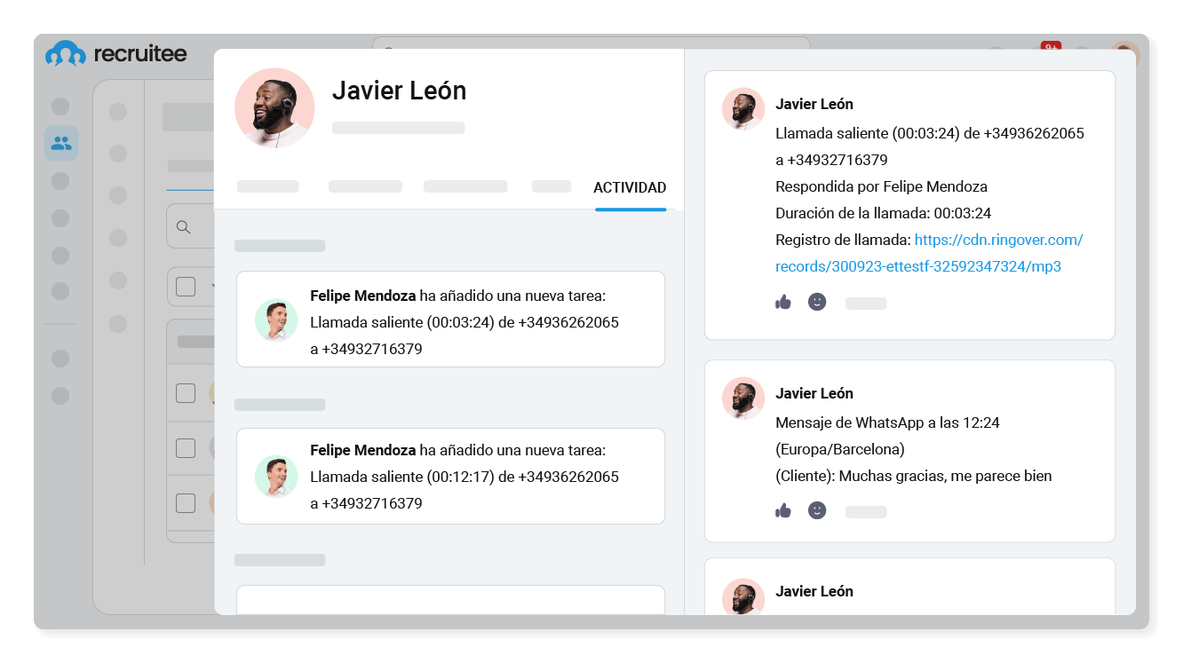Give a thumbs up to the outgoing call note
The height and width of the screenshot is (663, 1183).
click(x=783, y=303)
